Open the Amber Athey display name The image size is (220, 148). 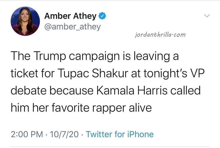click(x=70, y=16)
